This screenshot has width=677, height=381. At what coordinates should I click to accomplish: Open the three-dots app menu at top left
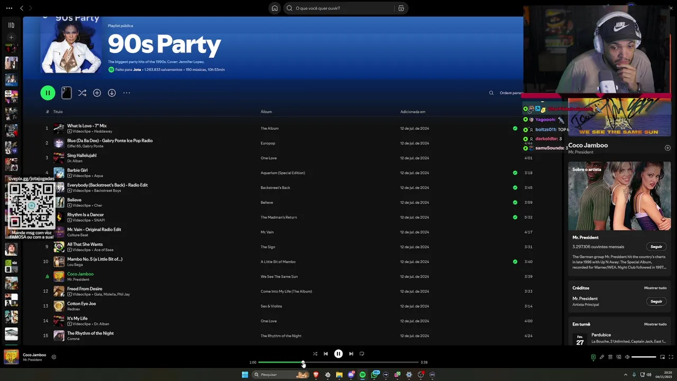coord(9,8)
